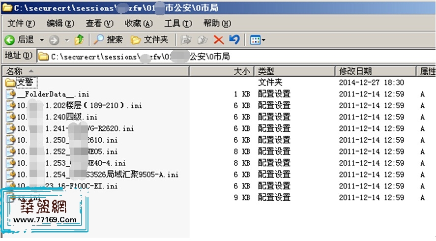Select the 交警 folder
The height and width of the screenshot is (241, 436).
[x=25, y=83]
